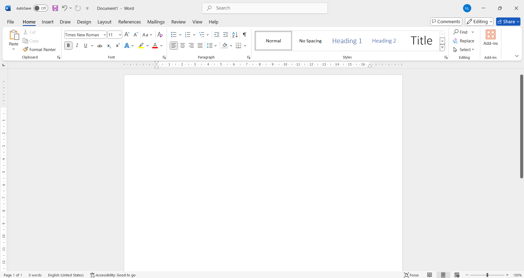The height and width of the screenshot is (278, 524).
Task: Click the Format Painter brush icon
Action: pyautogui.click(x=25, y=49)
